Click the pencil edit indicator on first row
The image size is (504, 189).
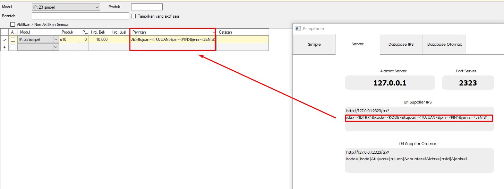tap(4, 40)
